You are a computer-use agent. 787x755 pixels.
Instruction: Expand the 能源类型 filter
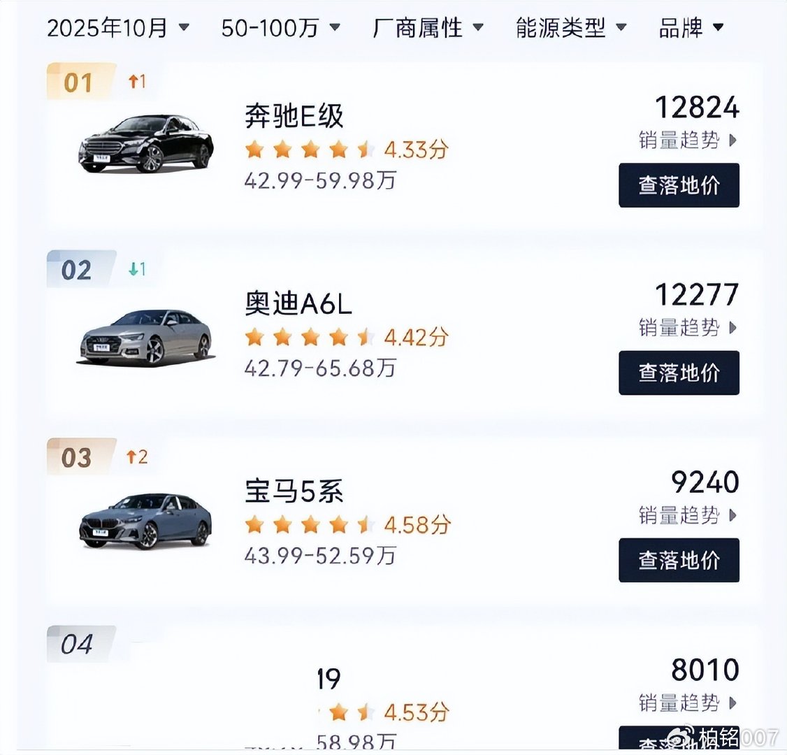tap(571, 28)
